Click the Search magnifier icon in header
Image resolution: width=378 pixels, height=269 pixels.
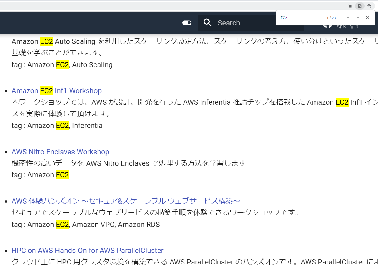tap(208, 23)
